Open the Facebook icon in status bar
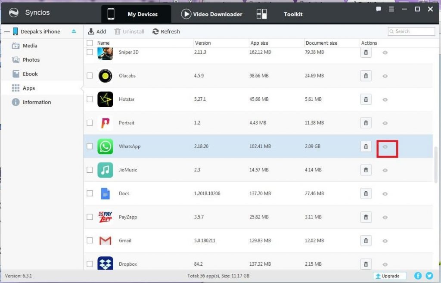 [x=418, y=276]
